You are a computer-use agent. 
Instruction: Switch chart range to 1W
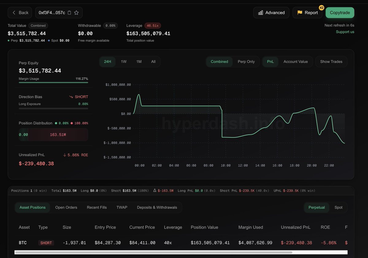coord(124,62)
